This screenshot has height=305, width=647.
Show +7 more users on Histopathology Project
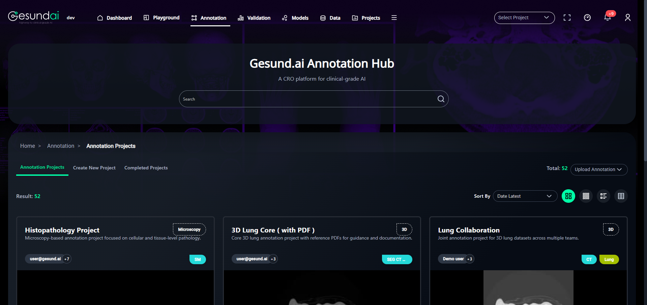click(67, 259)
